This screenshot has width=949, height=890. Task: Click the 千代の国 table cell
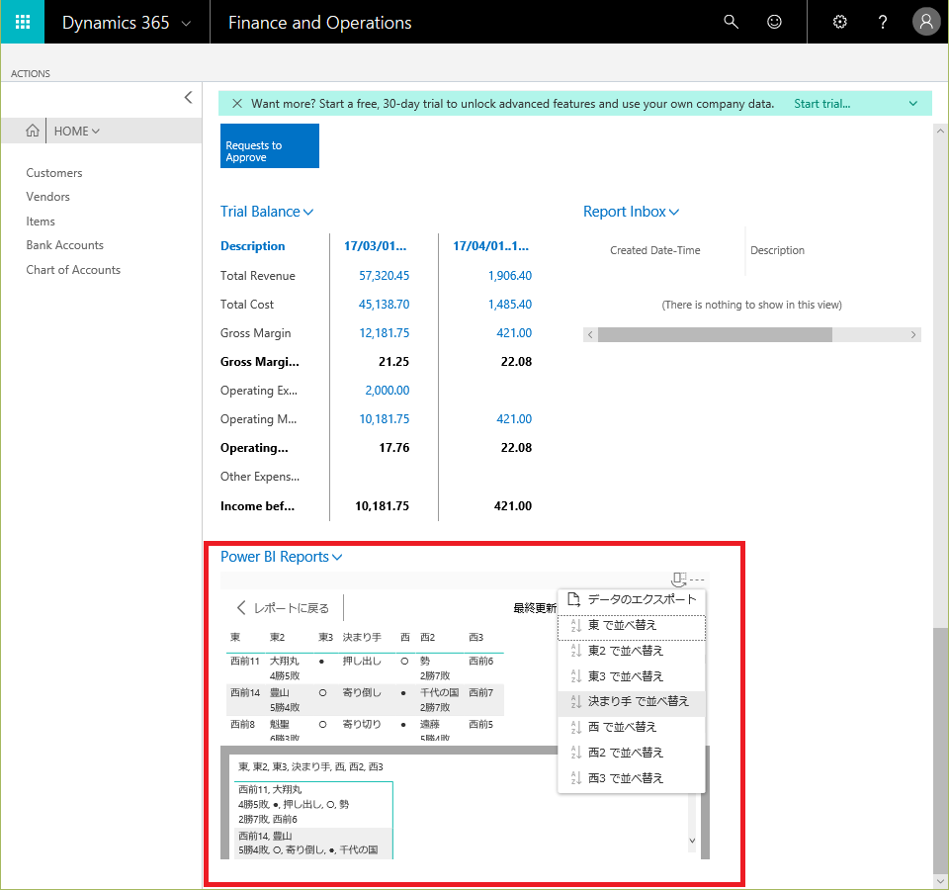pos(439,692)
